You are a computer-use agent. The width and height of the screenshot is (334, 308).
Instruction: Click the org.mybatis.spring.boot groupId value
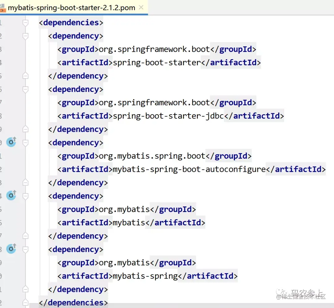[152, 156]
